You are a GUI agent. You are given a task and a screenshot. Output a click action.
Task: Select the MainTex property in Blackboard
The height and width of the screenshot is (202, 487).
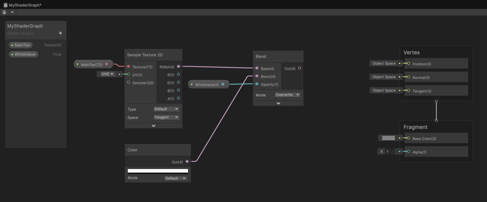coord(20,45)
